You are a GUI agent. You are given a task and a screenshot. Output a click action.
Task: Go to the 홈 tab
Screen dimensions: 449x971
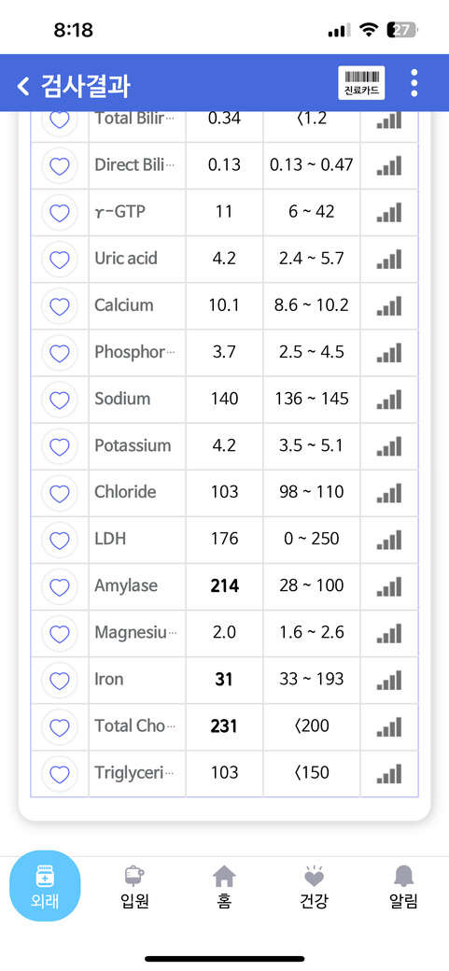(224, 887)
